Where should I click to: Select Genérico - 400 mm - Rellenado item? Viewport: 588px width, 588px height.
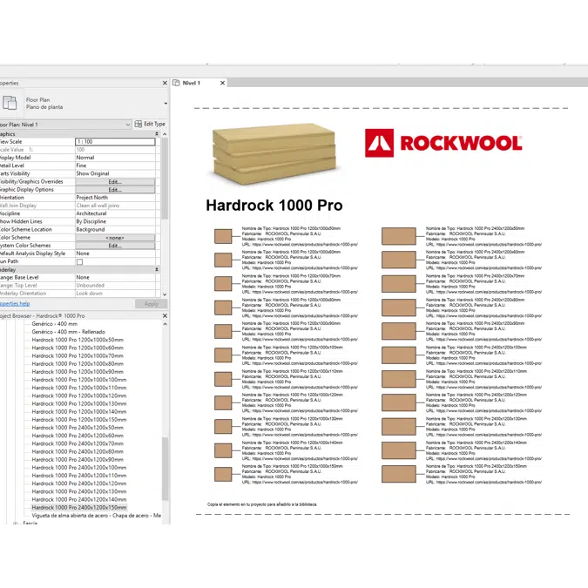(68, 332)
